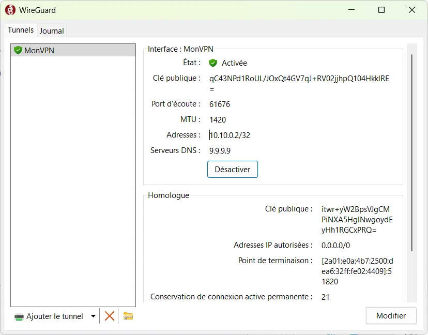Minimize the WireGuard window
428x335 pixels.
(x=351, y=10)
